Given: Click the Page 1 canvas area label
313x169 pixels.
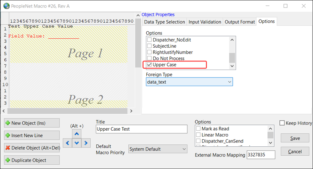Looking at the screenshot, I should pos(85,54).
